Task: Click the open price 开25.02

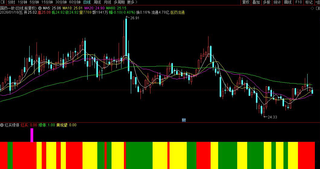Action: point(31,12)
